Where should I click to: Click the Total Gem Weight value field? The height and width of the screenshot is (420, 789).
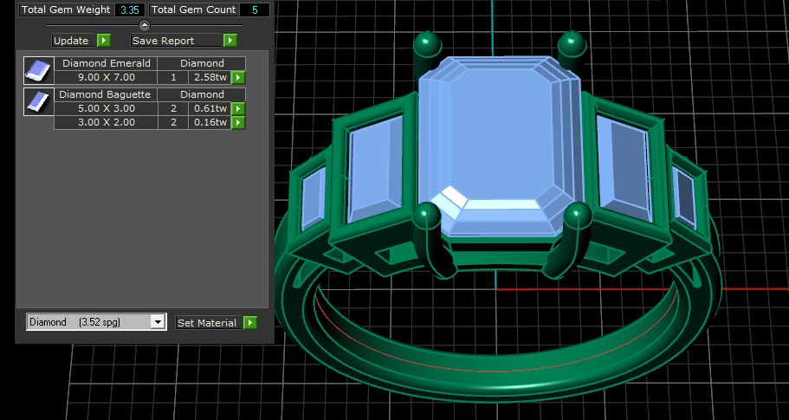(130, 10)
